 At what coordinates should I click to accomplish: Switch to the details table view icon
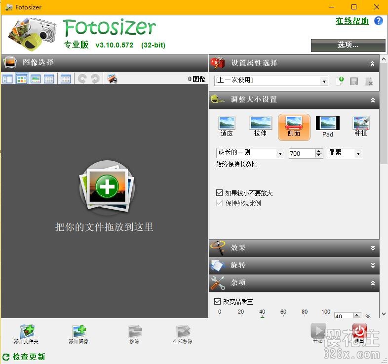pyautogui.click(x=66, y=79)
